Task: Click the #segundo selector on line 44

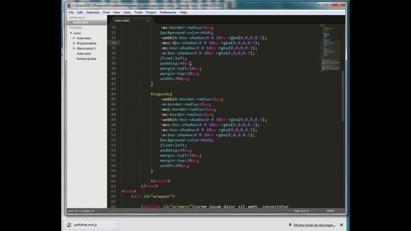Action: (x=161, y=94)
